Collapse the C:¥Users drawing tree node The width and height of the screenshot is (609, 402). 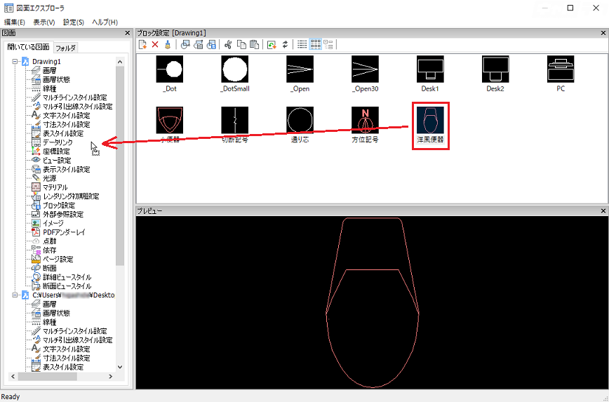click(15, 295)
